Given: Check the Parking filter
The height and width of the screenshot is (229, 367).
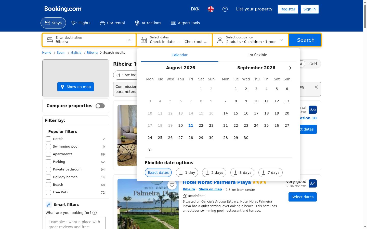Looking at the screenshot, I should click(48, 162).
